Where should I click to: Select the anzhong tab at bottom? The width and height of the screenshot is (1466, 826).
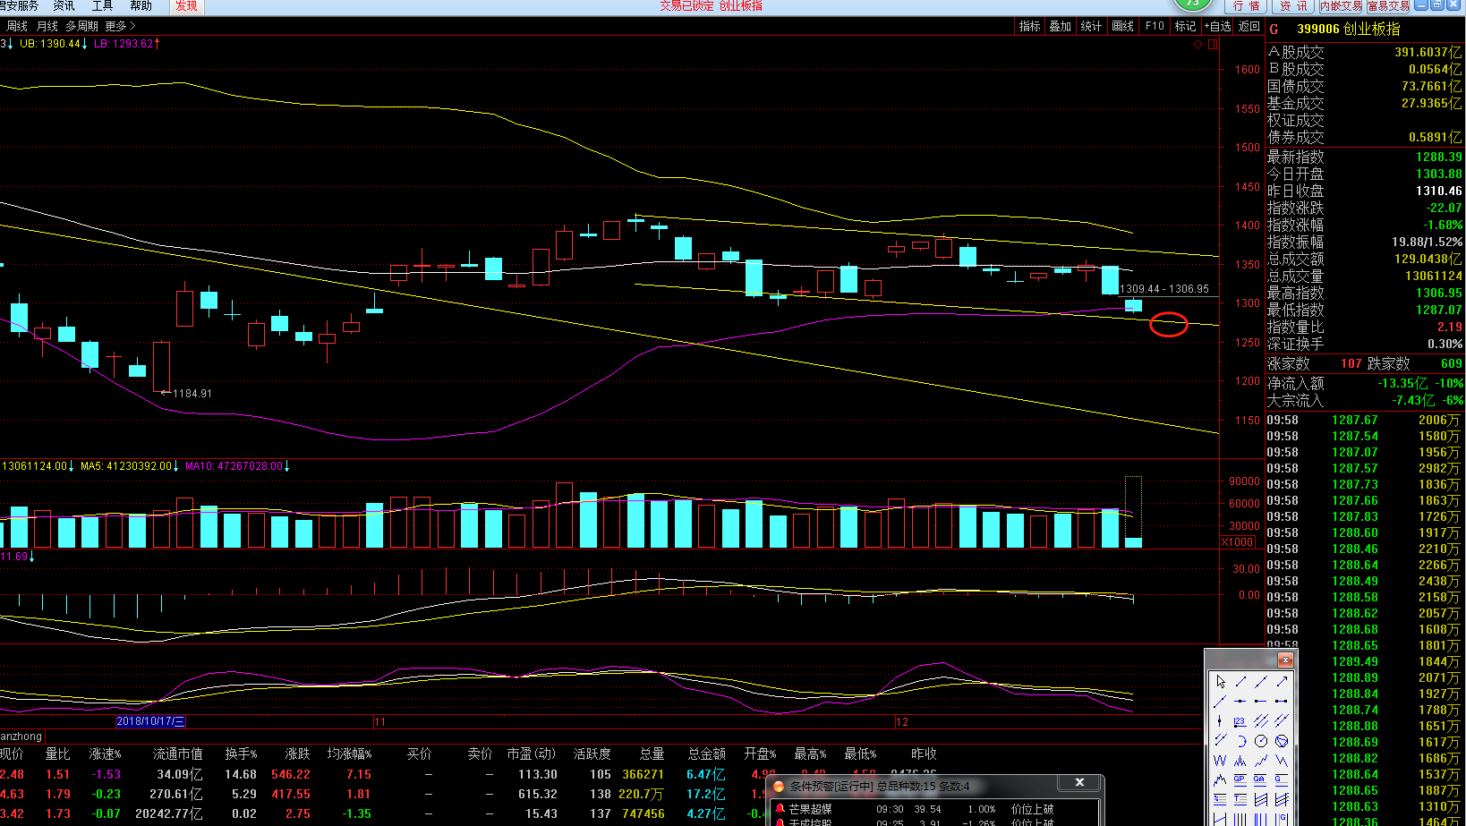click(21, 737)
